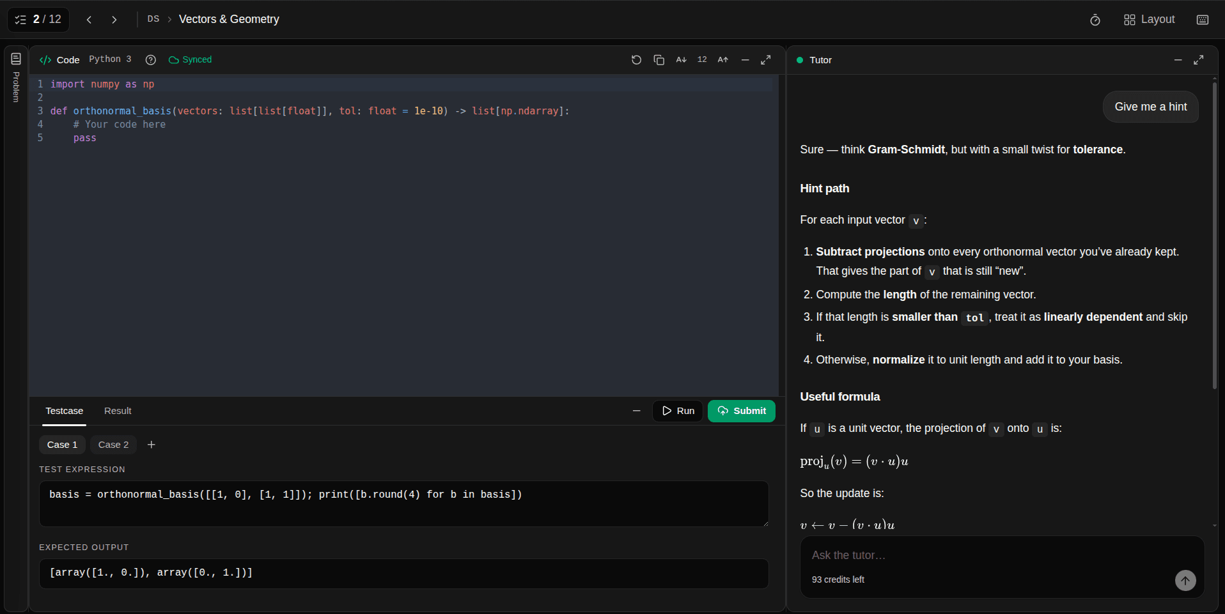Open the keyboard shortcuts icon
The height and width of the screenshot is (614, 1225).
point(1203,20)
